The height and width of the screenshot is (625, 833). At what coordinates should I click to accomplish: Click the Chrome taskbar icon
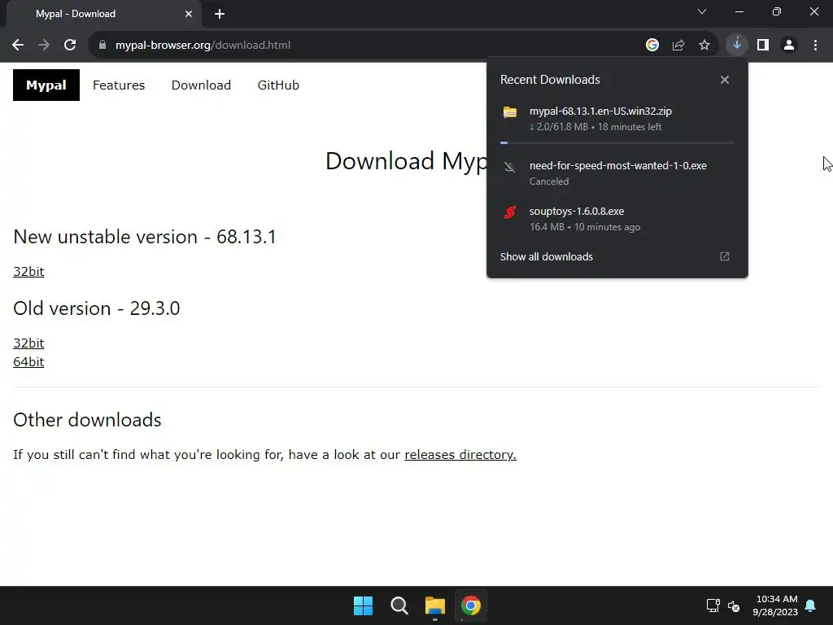[471, 605]
